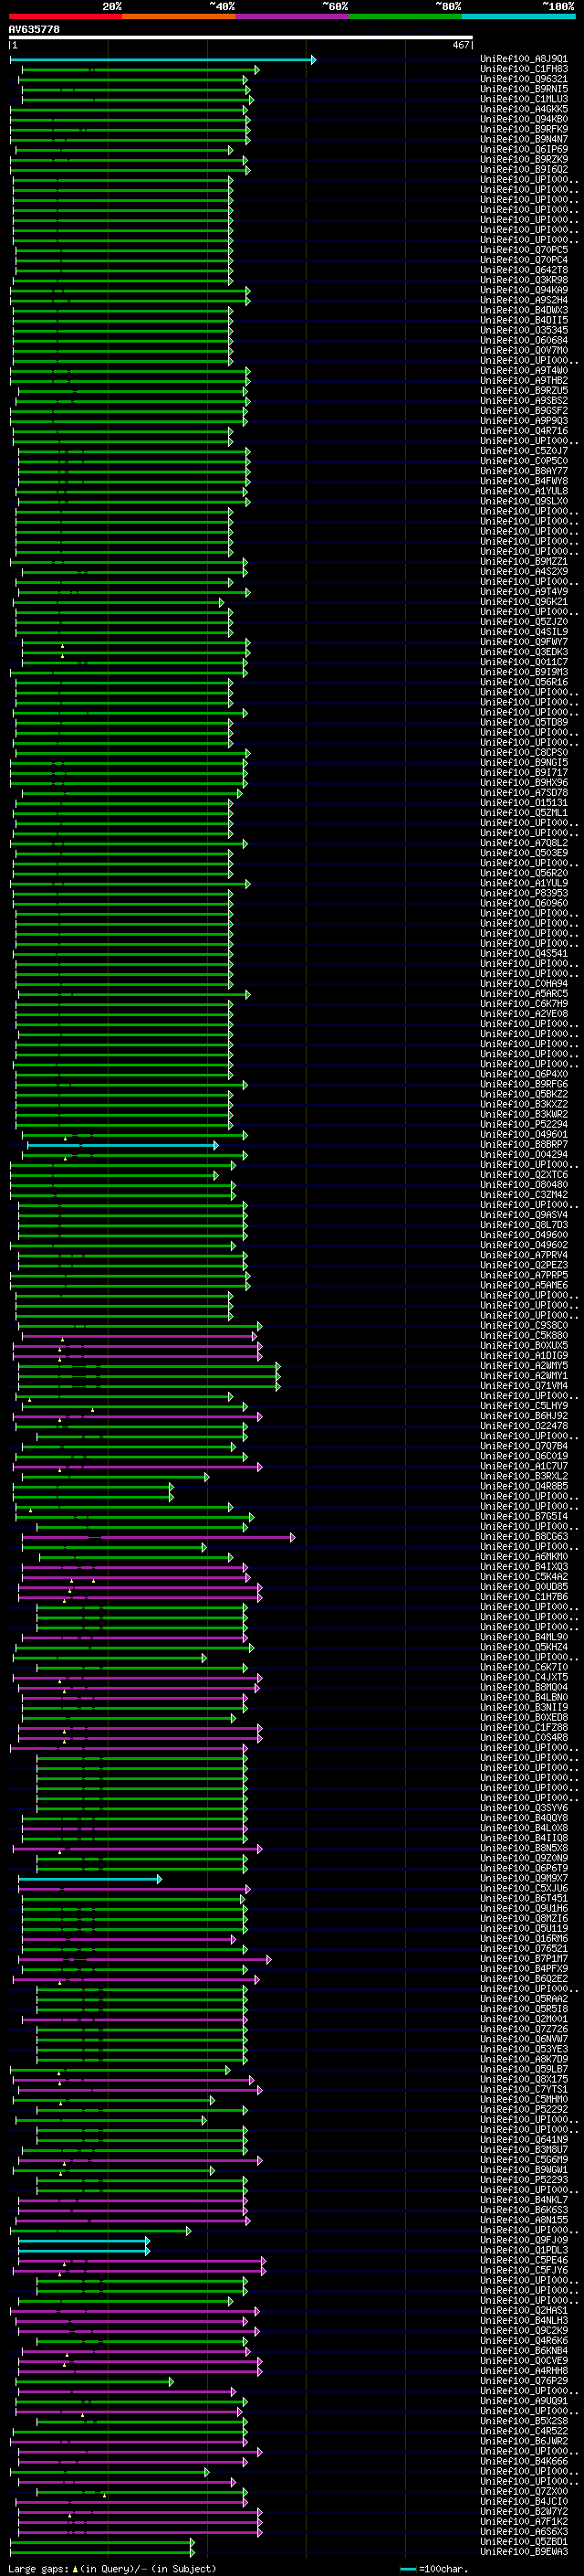Select hit label UniRef100_A9S2H4
584x2576 pixels.
pos(524,300)
